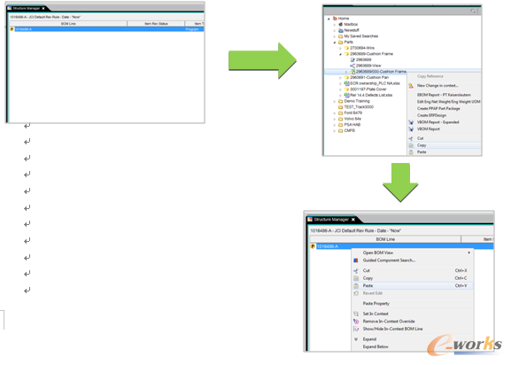The width and height of the screenshot is (511, 365).
Task: Click the Guided Component Search icon
Action: pos(356,260)
